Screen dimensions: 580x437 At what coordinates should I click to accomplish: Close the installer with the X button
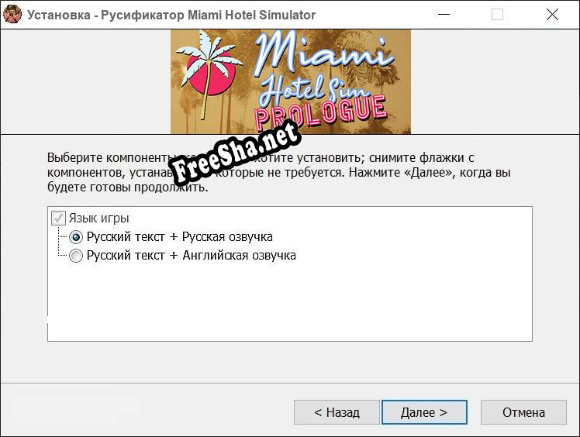click(552, 15)
